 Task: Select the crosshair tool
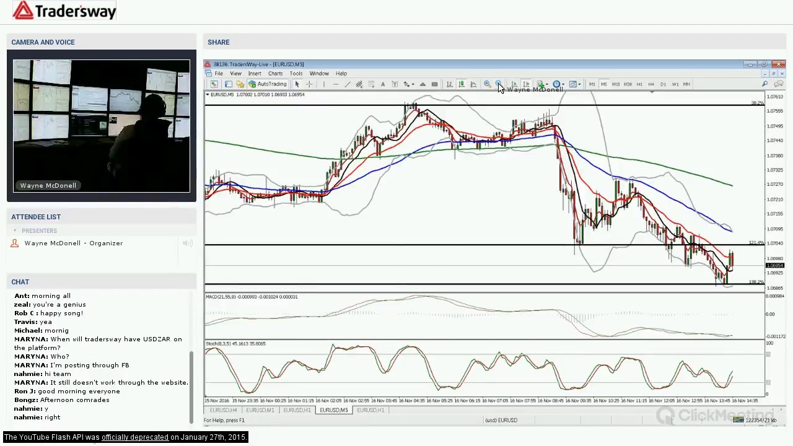click(309, 84)
